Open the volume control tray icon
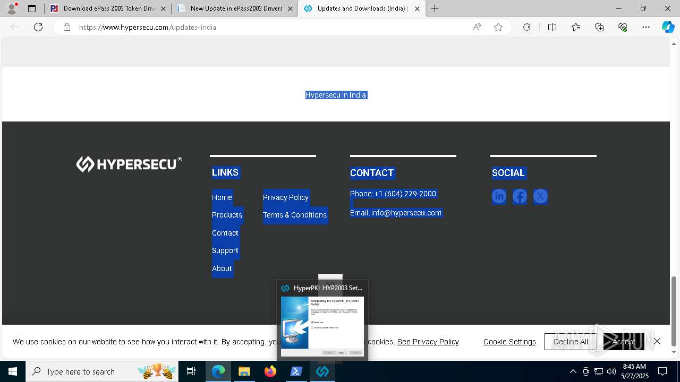Viewport: 680px width, 382px height. 611,371
